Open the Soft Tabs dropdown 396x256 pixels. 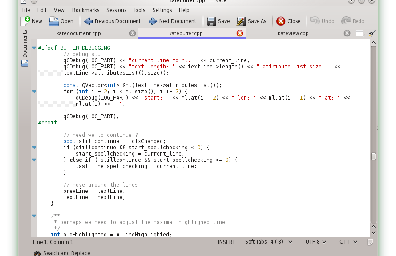tap(269, 242)
